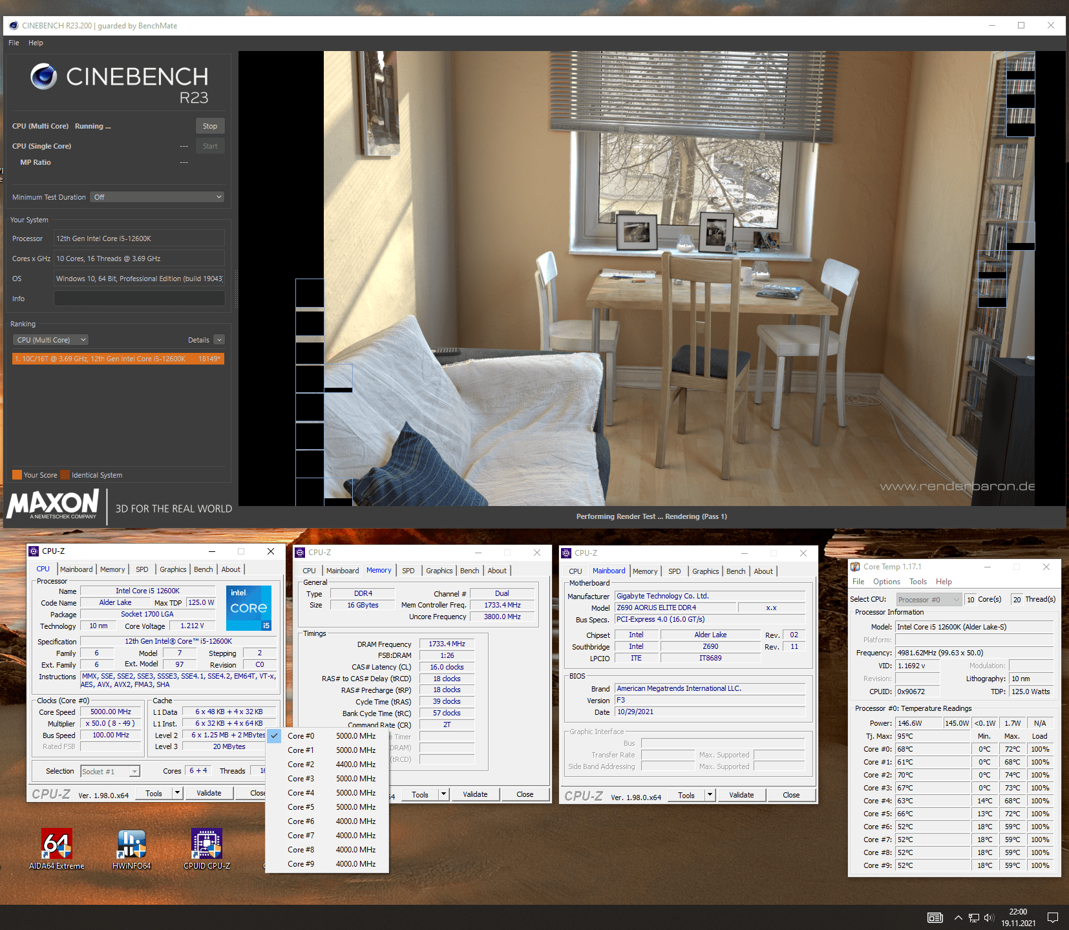Maximize the Cinebench window
The height and width of the screenshot is (930, 1069).
point(1021,26)
